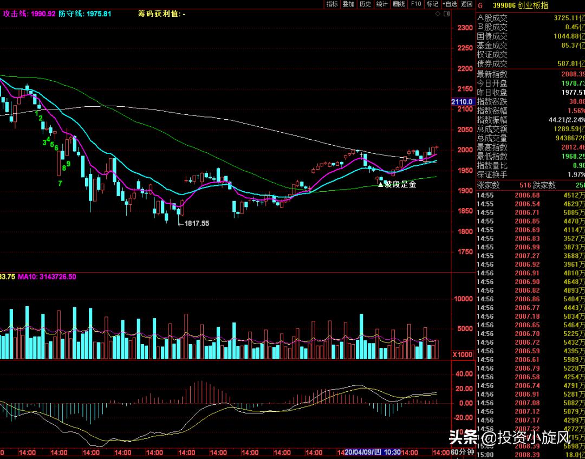The image size is (585, 459).
Task: Open the 指标 indicator menu
Action: pyautogui.click(x=332, y=4)
